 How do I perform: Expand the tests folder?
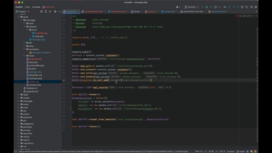coord(24,56)
